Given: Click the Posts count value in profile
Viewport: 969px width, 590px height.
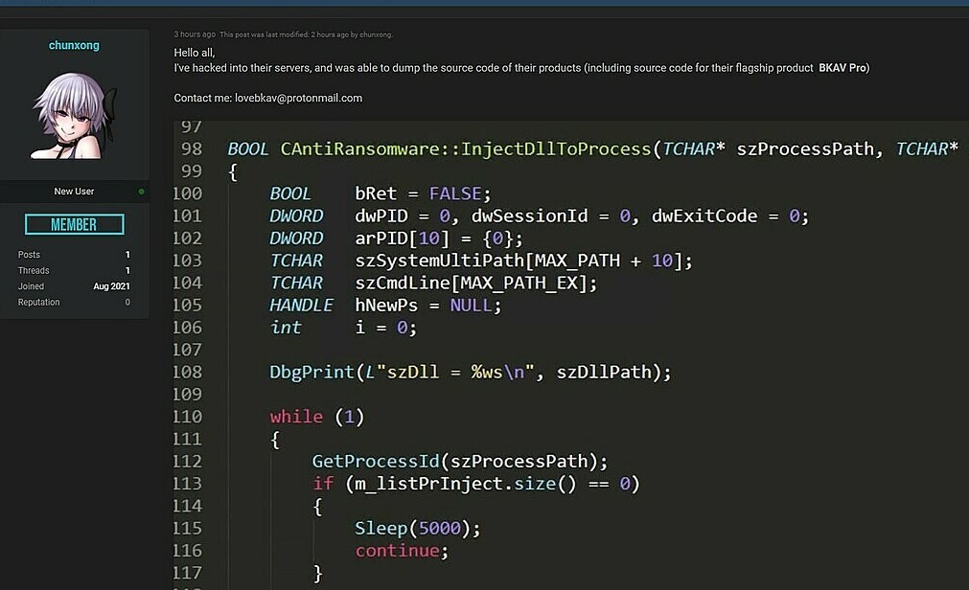Looking at the screenshot, I should (x=127, y=255).
